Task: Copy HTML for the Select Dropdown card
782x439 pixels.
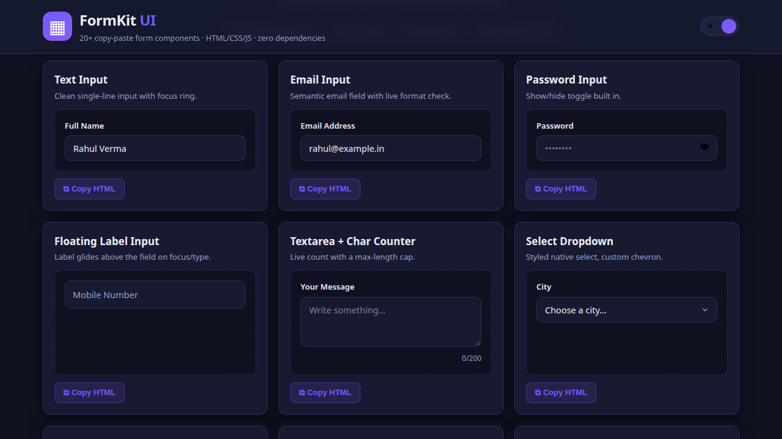Action: coord(561,393)
